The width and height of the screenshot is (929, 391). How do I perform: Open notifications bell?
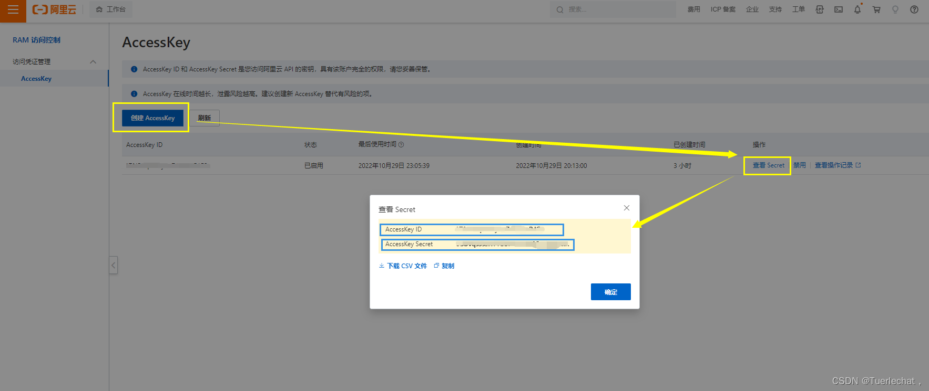coord(857,9)
